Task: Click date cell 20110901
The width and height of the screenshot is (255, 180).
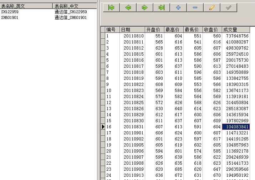Action: coord(132,133)
